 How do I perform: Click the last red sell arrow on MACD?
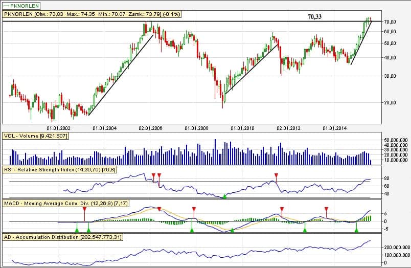pyautogui.click(x=326, y=210)
